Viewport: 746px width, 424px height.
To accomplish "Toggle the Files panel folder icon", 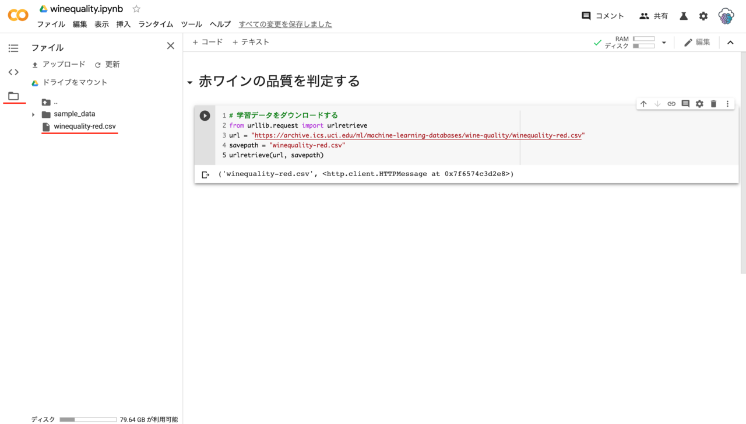I will [13, 96].
